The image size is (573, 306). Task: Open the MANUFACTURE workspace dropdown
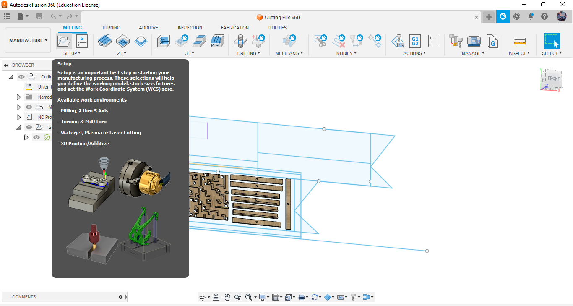28,40
